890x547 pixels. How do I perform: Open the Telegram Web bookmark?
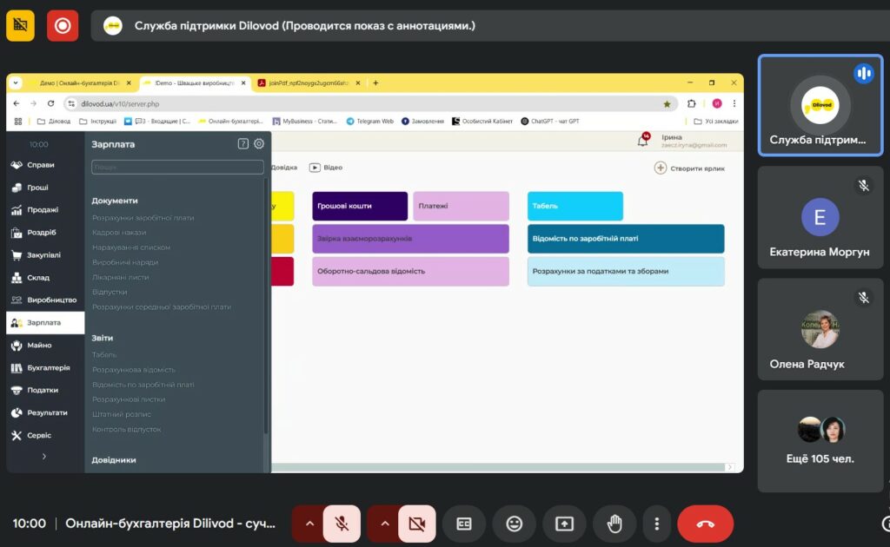tap(369, 122)
